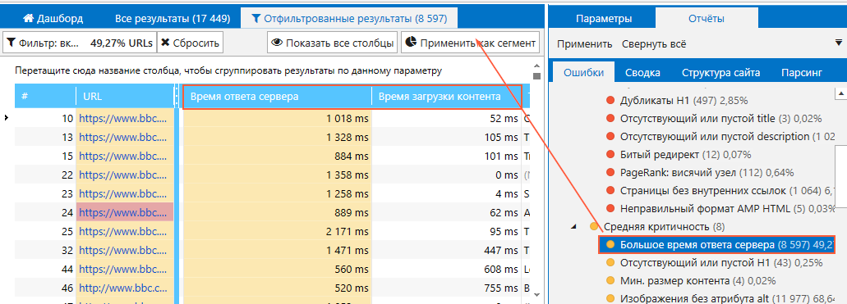The image size is (847, 304).
Task: Click X icon on Сбросить button
Action: (165, 43)
